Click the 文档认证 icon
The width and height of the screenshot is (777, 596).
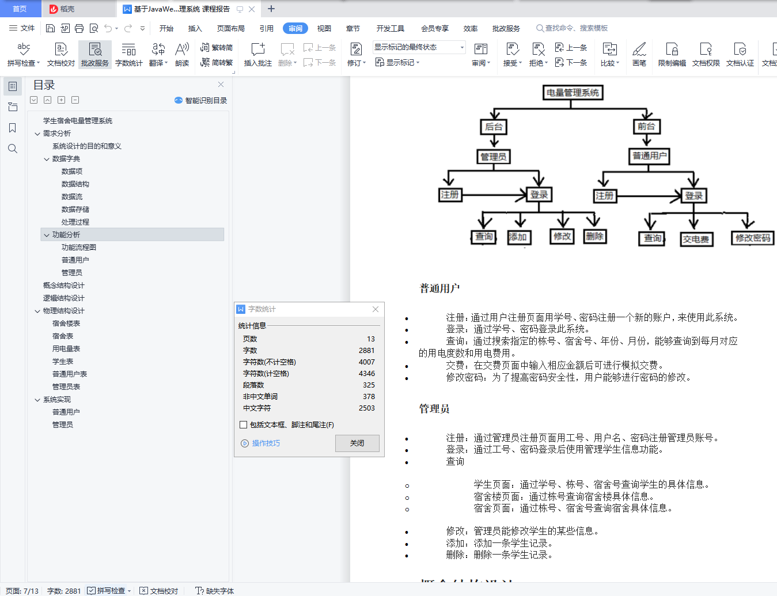pyautogui.click(x=740, y=55)
